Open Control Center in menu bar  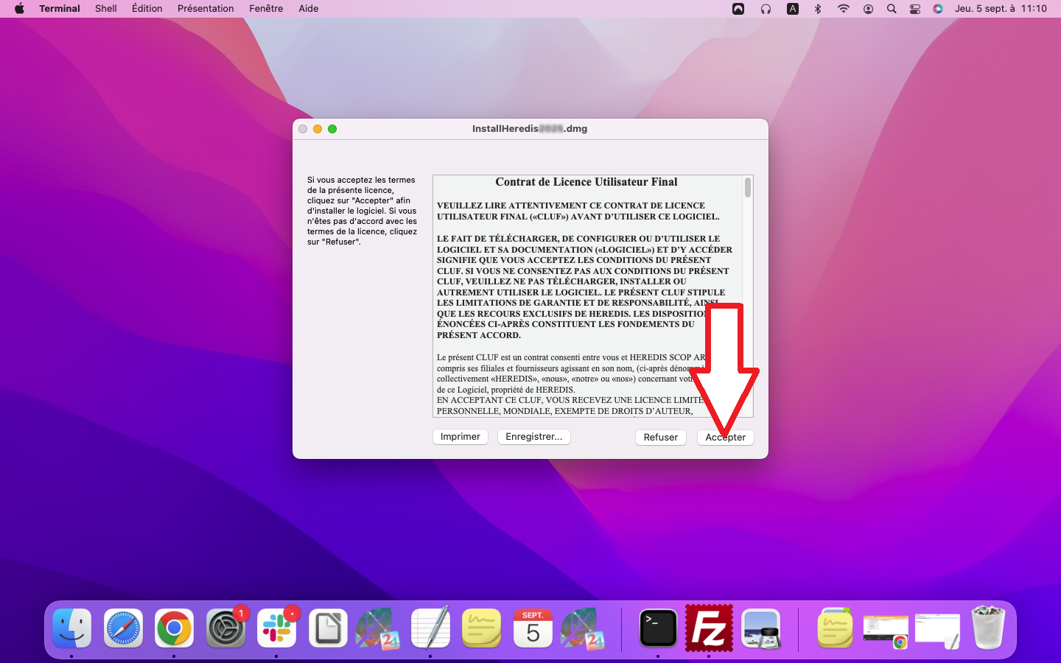tap(915, 9)
